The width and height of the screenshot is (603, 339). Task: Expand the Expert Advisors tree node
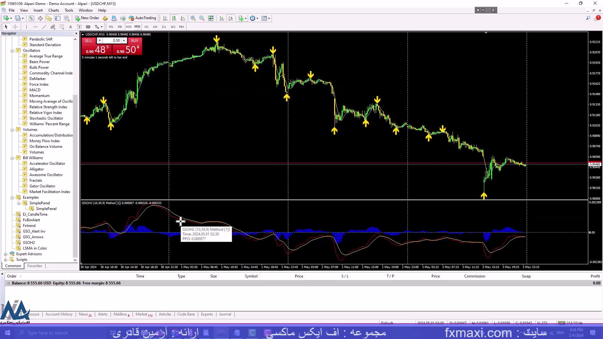point(5,254)
